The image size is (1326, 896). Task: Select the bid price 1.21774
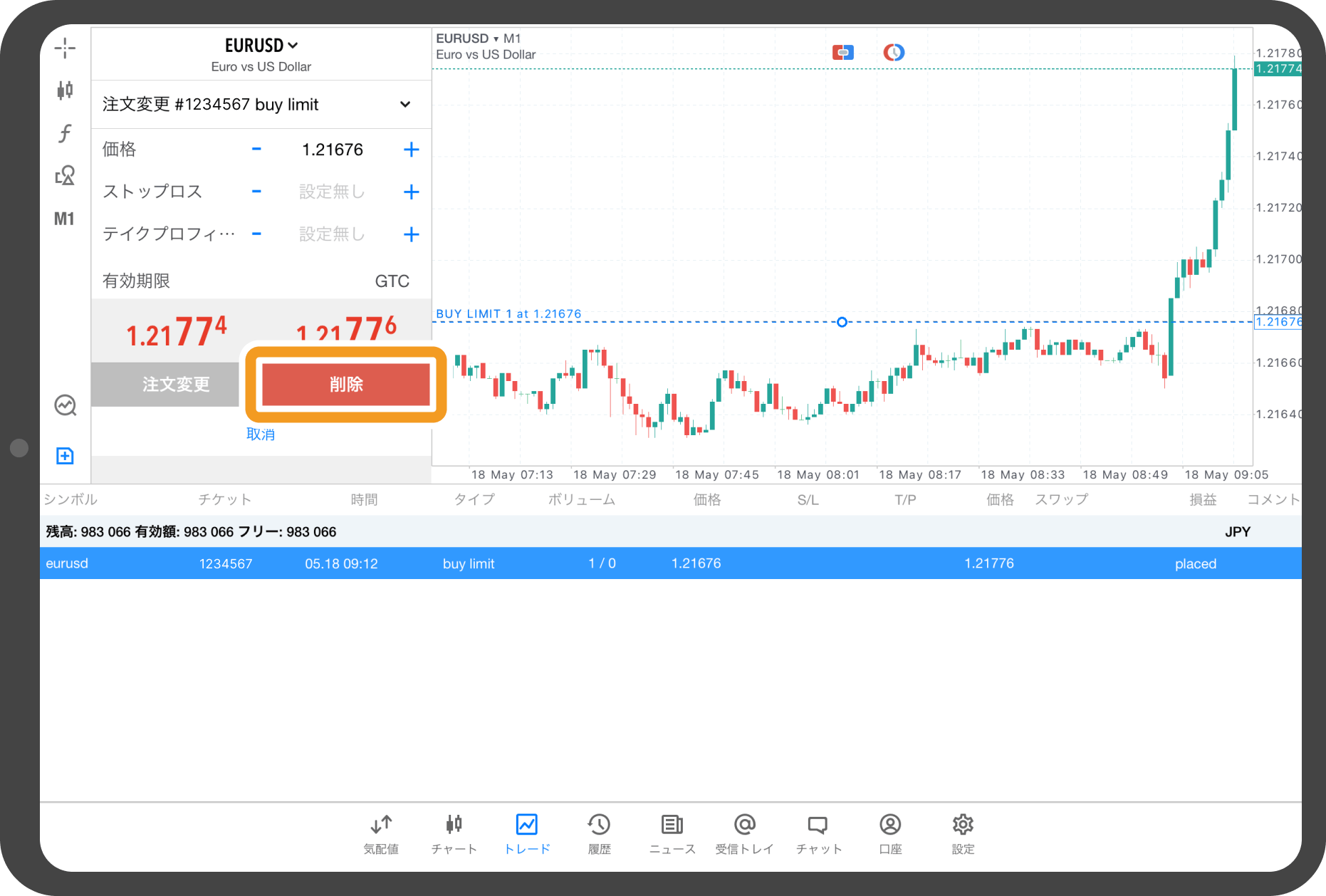(x=176, y=331)
